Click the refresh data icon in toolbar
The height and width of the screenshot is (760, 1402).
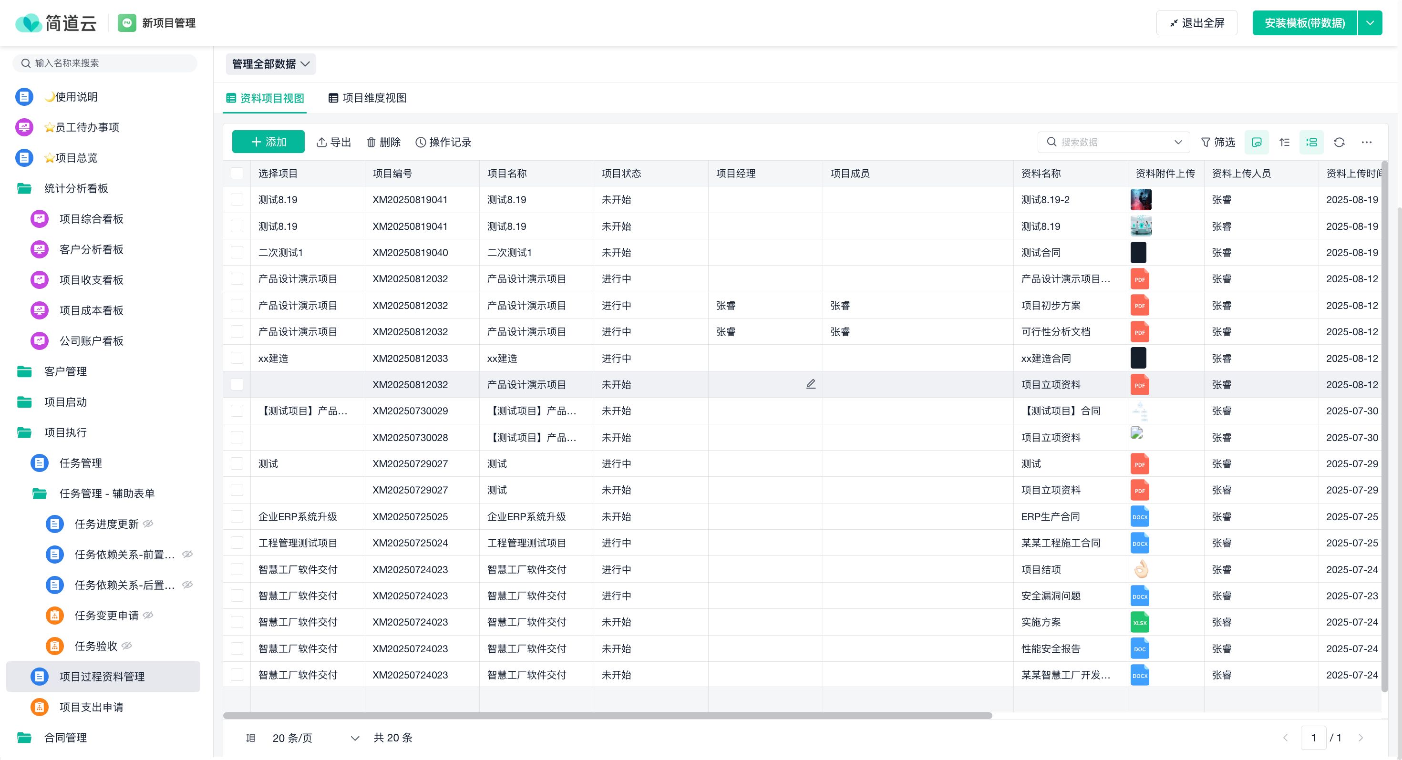(x=1339, y=142)
